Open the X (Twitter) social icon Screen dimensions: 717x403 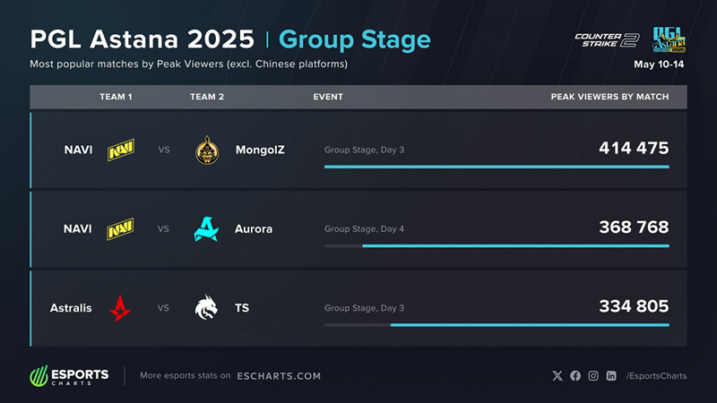coord(557,375)
